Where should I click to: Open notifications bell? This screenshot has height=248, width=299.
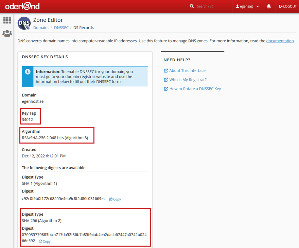pos(269,6)
